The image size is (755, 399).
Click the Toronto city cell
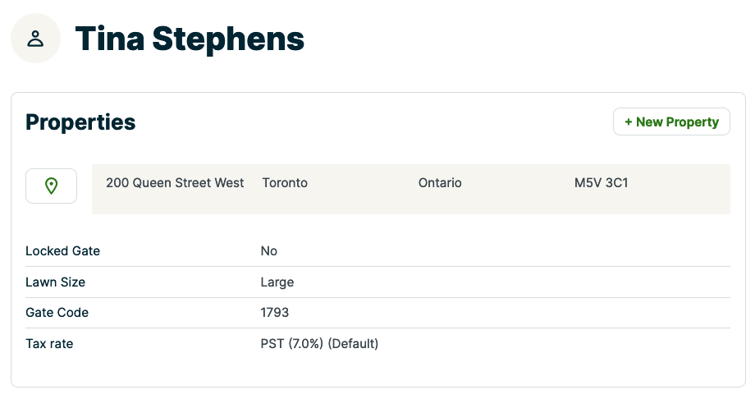[x=285, y=183]
